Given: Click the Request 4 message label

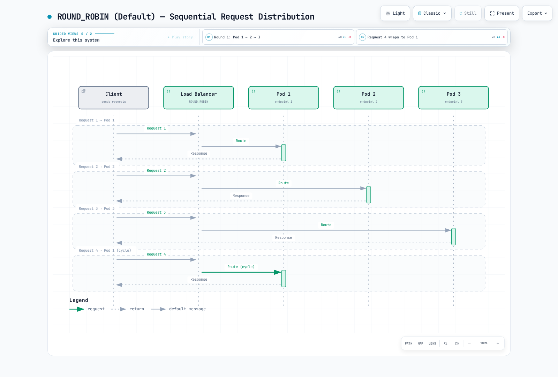Looking at the screenshot, I should point(156,254).
